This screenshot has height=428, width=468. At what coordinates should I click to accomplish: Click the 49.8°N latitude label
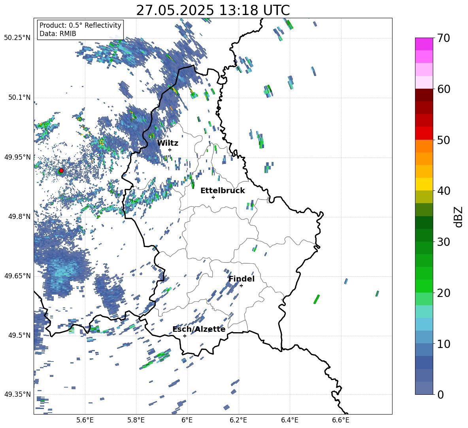coord(19,217)
